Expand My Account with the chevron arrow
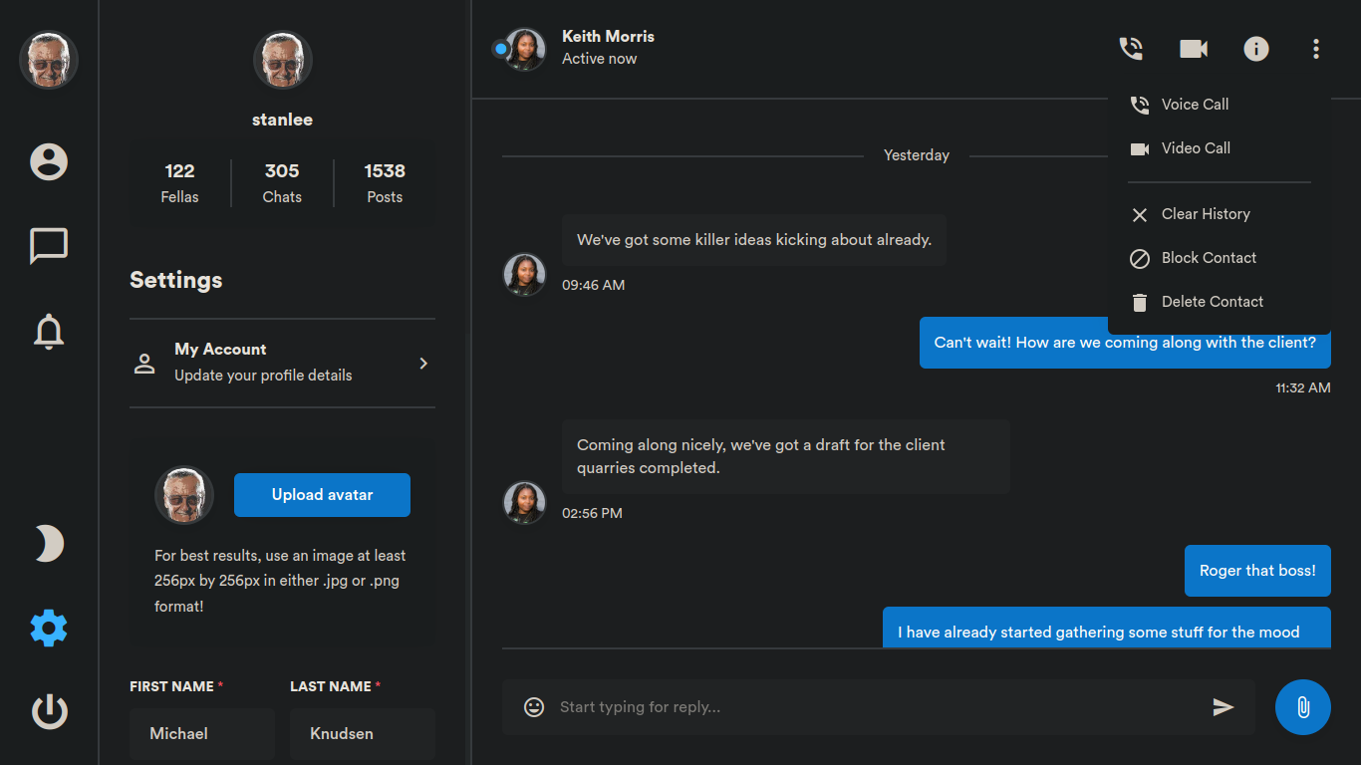Image resolution: width=1361 pixels, height=765 pixels. (x=423, y=364)
